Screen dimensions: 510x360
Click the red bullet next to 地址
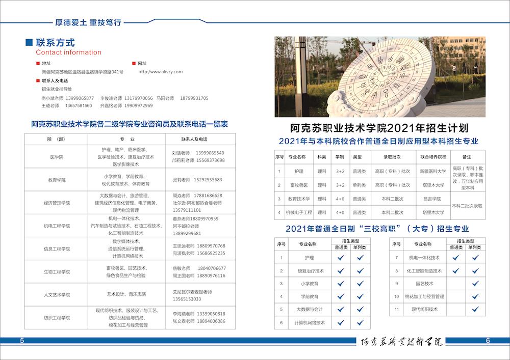(x=37, y=64)
